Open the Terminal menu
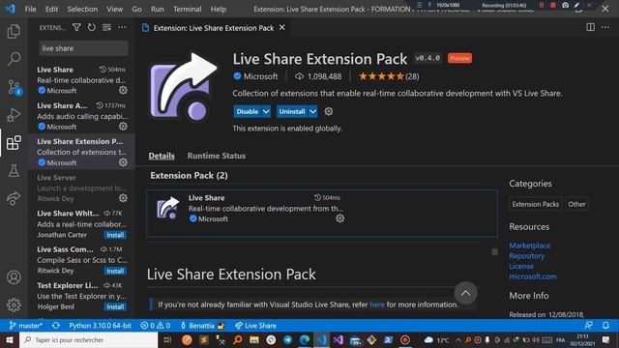The height and width of the screenshot is (348, 619). click(x=187, y=9)
